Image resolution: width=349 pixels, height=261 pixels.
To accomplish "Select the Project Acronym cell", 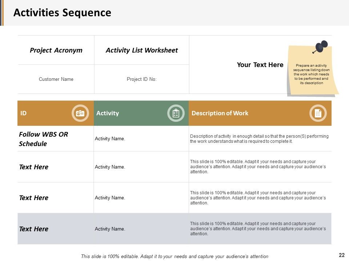I will point(56,50).
